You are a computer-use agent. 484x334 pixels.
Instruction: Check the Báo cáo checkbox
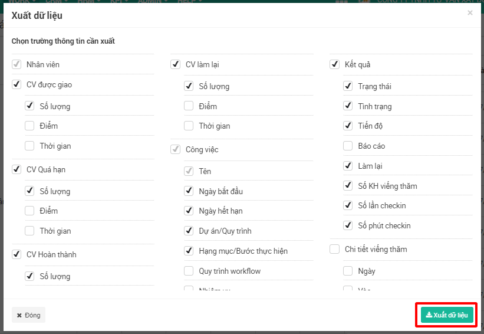(x=348, y=146)
